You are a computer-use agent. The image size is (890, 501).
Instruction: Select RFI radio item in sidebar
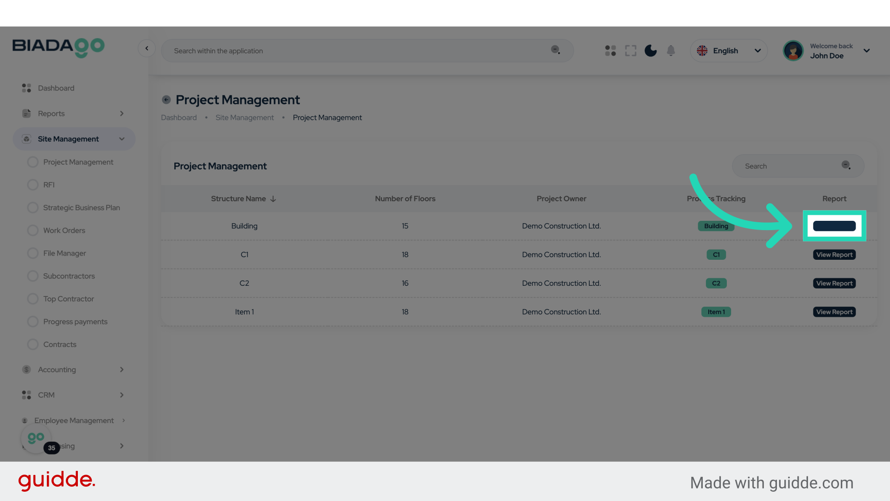click(x=33, y=185)
